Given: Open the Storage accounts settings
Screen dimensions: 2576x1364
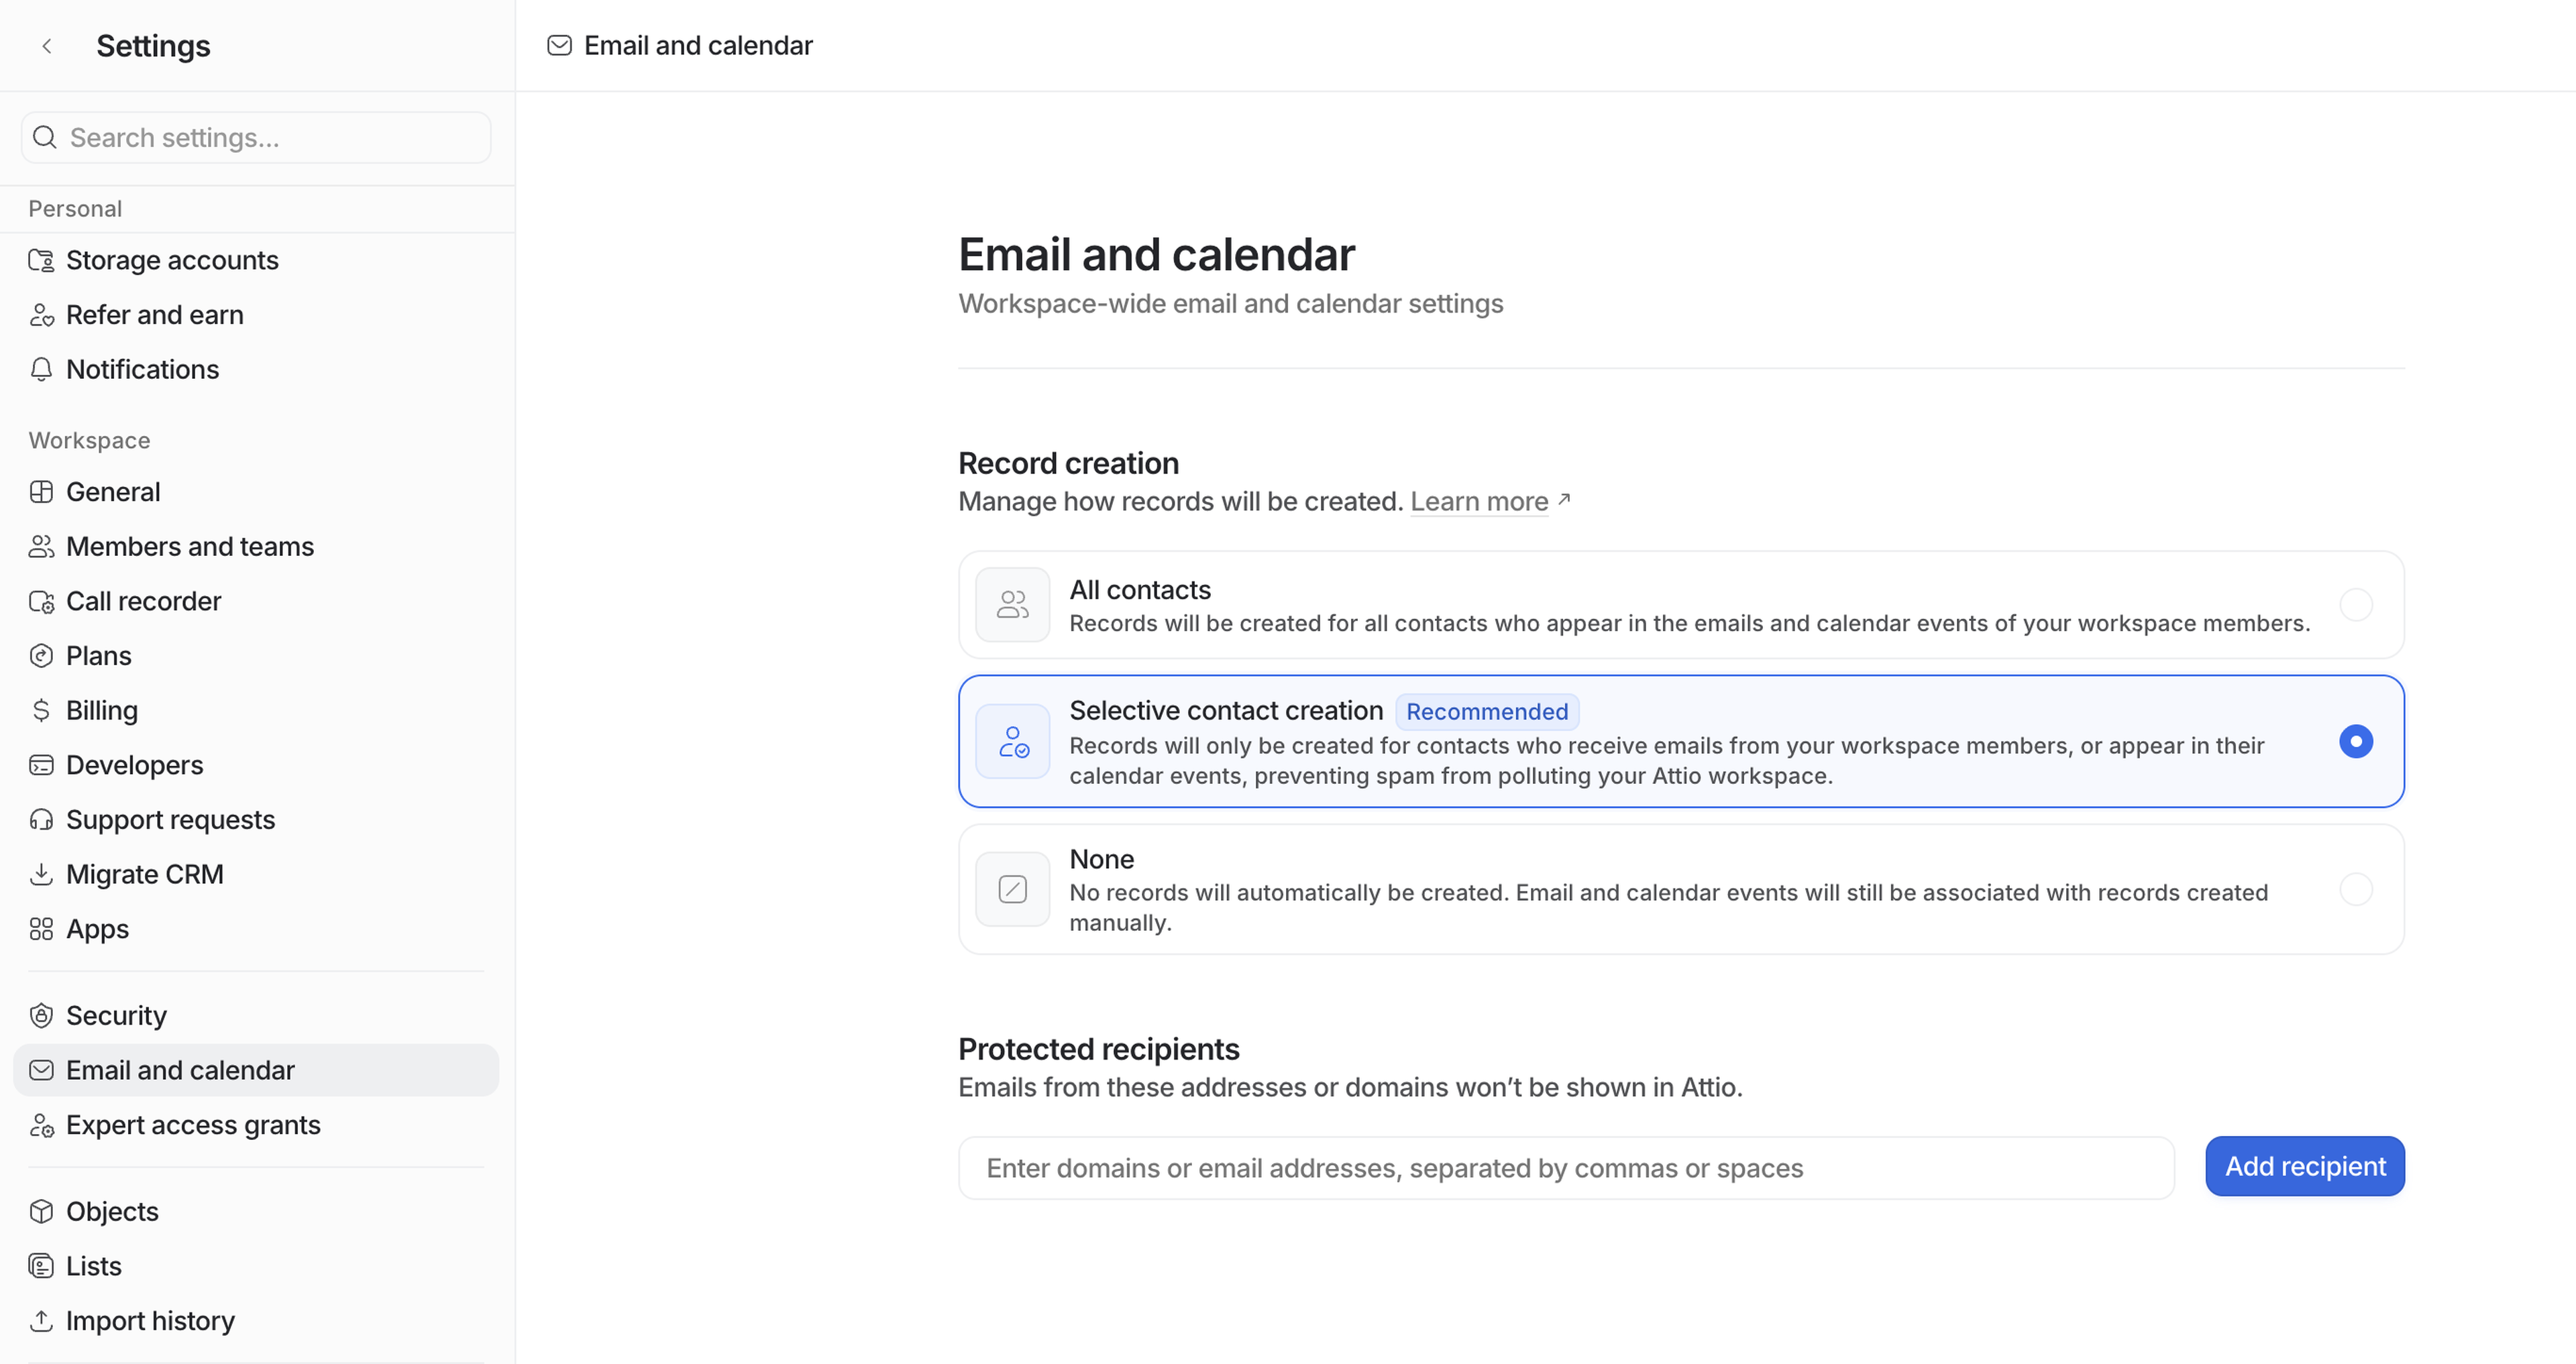Looking at the screenshot, I should (x=172, y=259).
